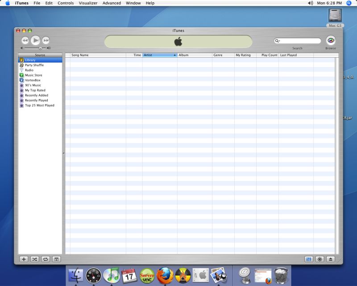Open Top 25 Most Played playlist
The height and width of the screenshot is (286, 357).
point(40,105)
